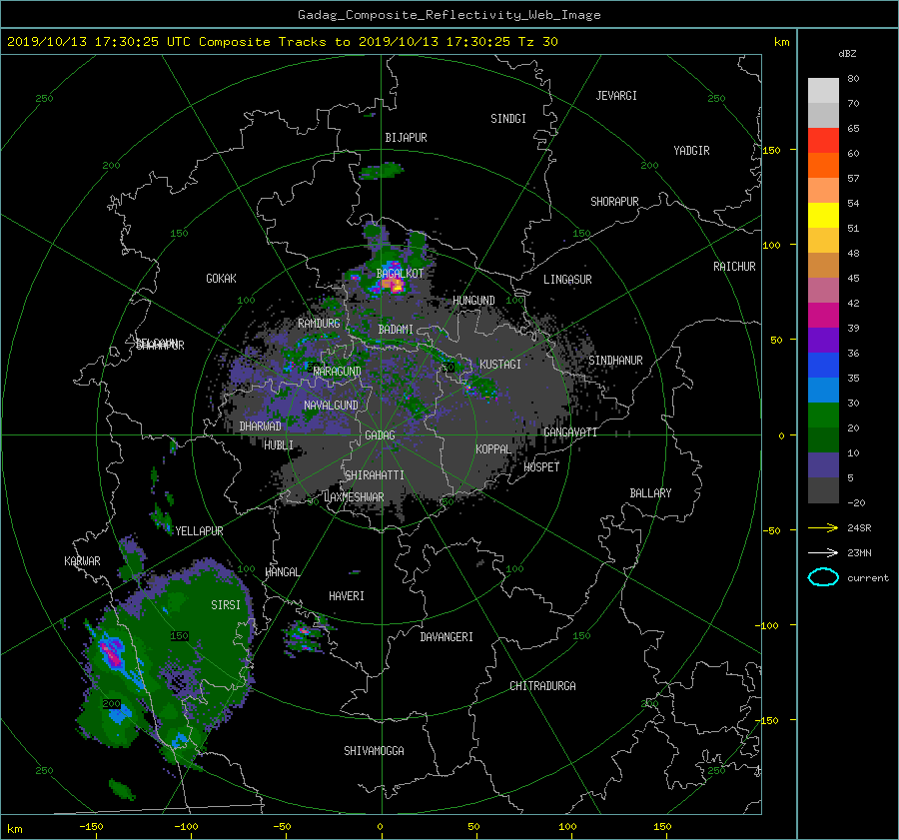Click the dBZ legend heading
This screenshot has height=840, width=899.
(847, 54)
